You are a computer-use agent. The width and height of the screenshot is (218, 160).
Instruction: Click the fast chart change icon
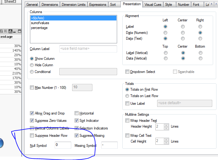tap(11, 31)
